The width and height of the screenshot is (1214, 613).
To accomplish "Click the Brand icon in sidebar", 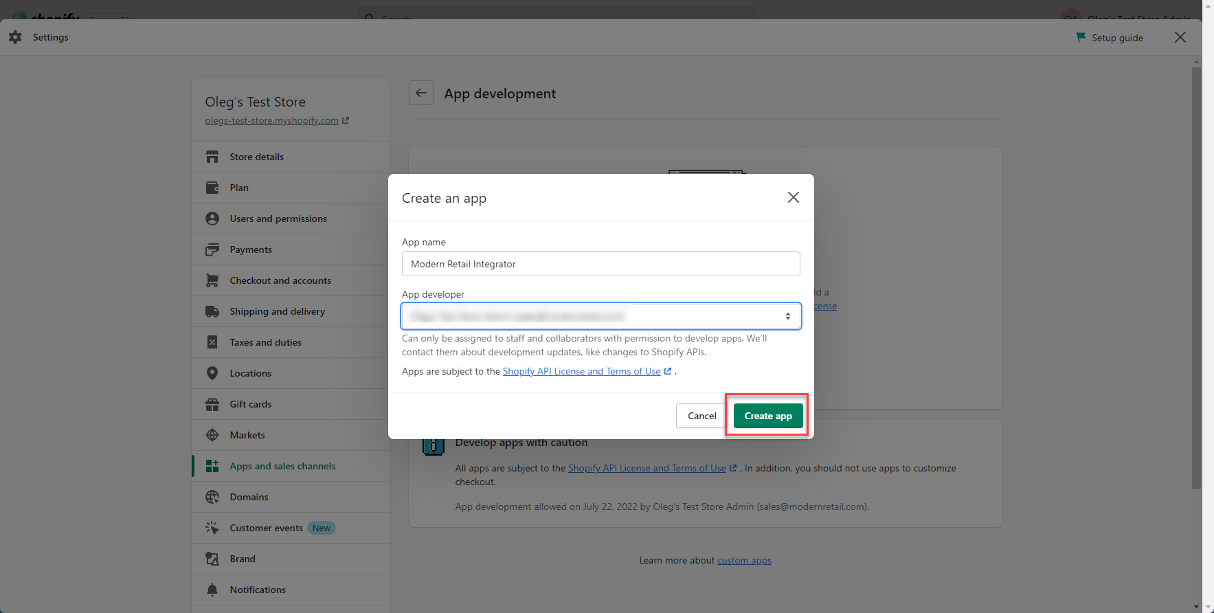I will (x=212, y=559).
